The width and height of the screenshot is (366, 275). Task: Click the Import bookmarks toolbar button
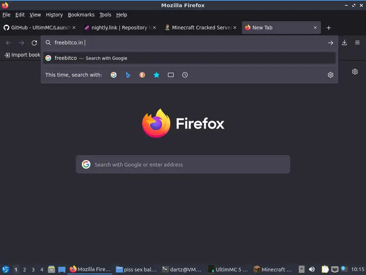click(x=23, y=55)
